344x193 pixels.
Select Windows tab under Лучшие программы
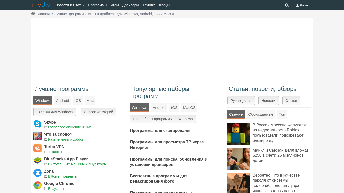point(43,101)
